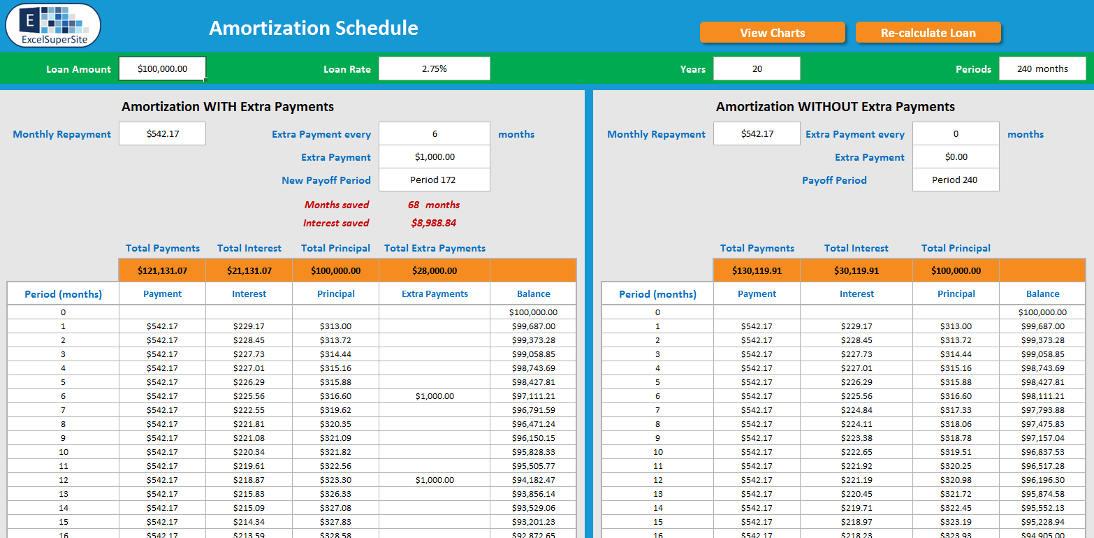Select balance $97,111.21 in WITH table
1094x538 pixels.
(x=534, y=396)
